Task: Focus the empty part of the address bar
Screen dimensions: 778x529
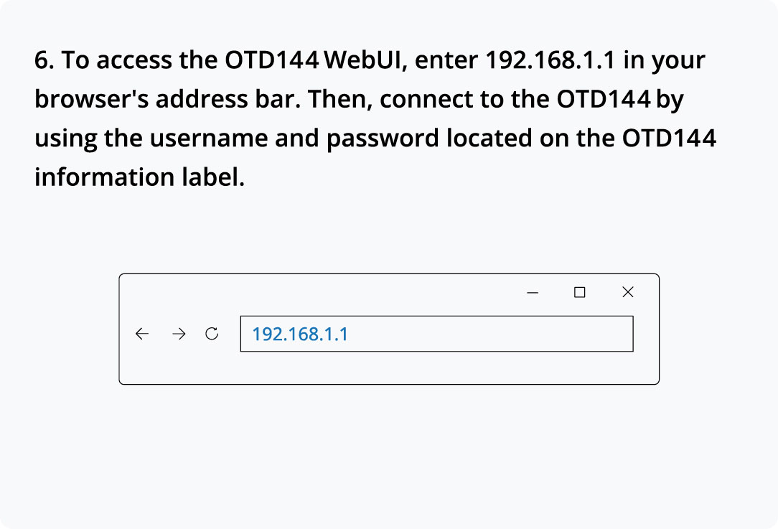Action: 488,334
